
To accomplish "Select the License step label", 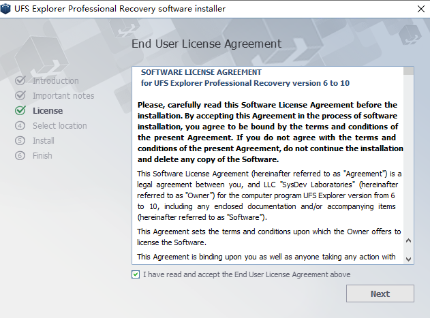I will coord(48,111).
